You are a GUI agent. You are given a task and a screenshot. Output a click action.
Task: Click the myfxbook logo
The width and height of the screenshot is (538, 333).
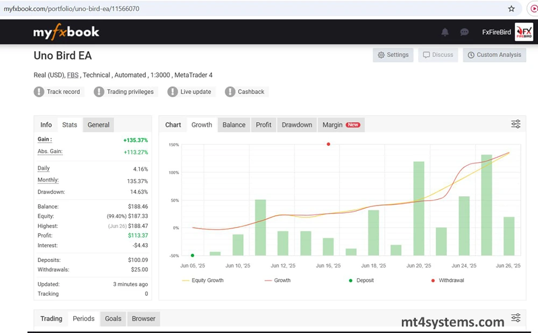tap(66, 32)
